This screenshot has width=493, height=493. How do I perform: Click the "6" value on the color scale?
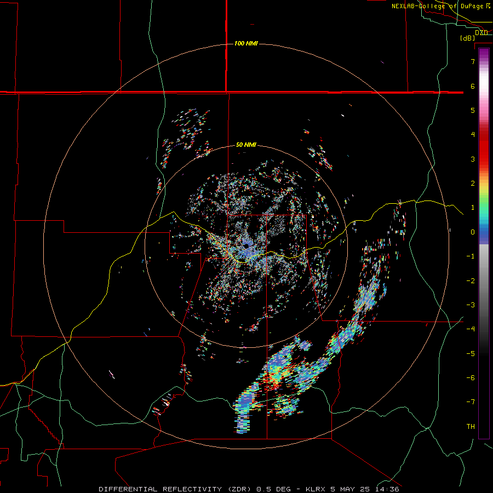473,86
